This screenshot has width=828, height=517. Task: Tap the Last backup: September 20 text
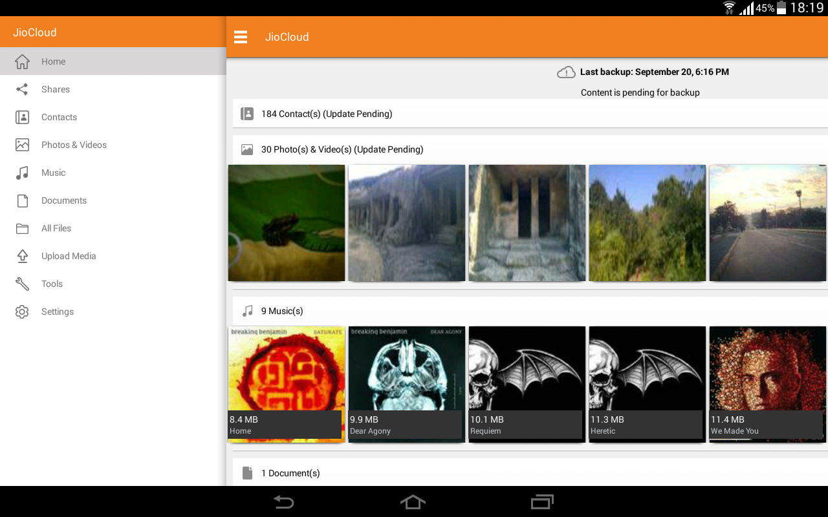click(655, 72)
